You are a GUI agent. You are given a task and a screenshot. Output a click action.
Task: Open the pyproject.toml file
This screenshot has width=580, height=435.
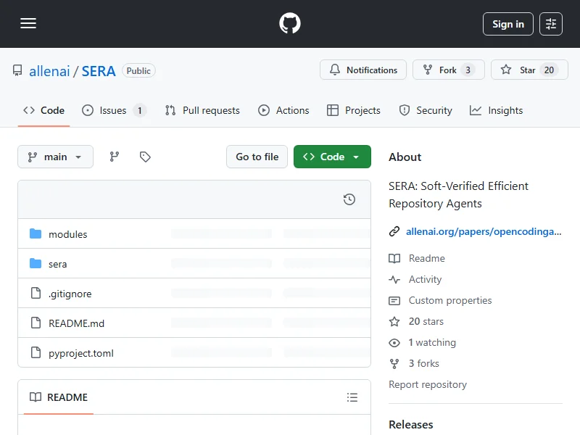pyautogui.click(x=80, y=353)
